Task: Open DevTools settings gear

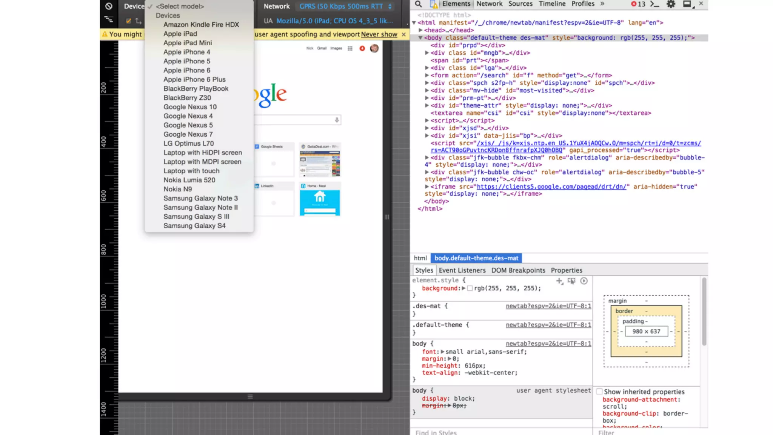Action: point(671,4)
